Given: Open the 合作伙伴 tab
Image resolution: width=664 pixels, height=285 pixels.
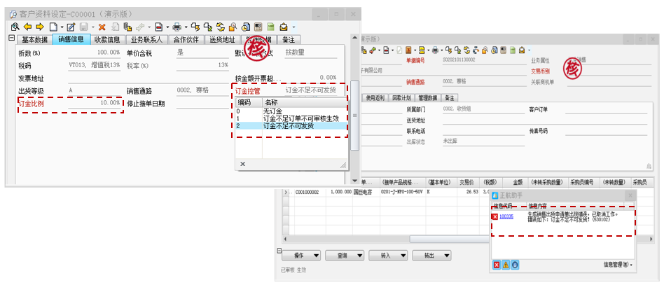Looking at the screenshot, I should point(186,40).
